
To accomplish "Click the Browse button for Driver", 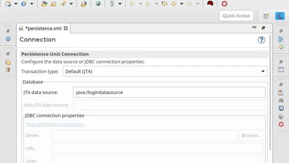I will [251, 135].
